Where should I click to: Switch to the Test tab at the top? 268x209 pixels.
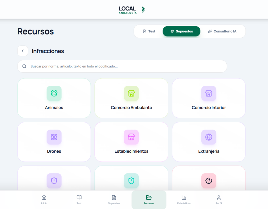(149, 31)
